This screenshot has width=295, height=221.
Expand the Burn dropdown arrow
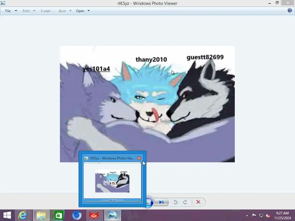[70, 11]
